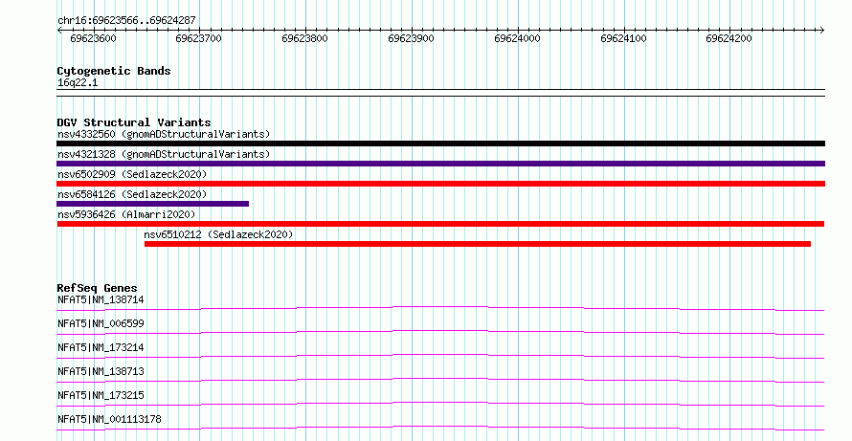Click the magenta intron line of NM_173214

[440, 356]
